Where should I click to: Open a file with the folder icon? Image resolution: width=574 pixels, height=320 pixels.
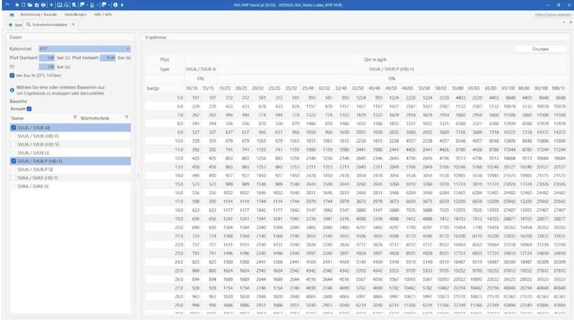(30, 5)
